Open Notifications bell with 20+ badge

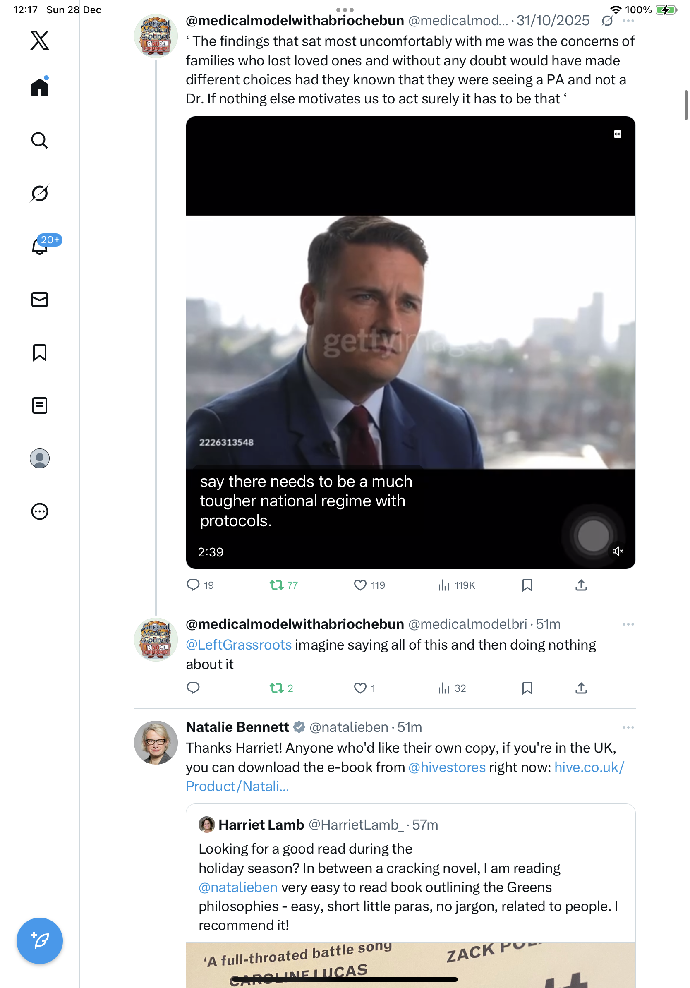[40, 247]
